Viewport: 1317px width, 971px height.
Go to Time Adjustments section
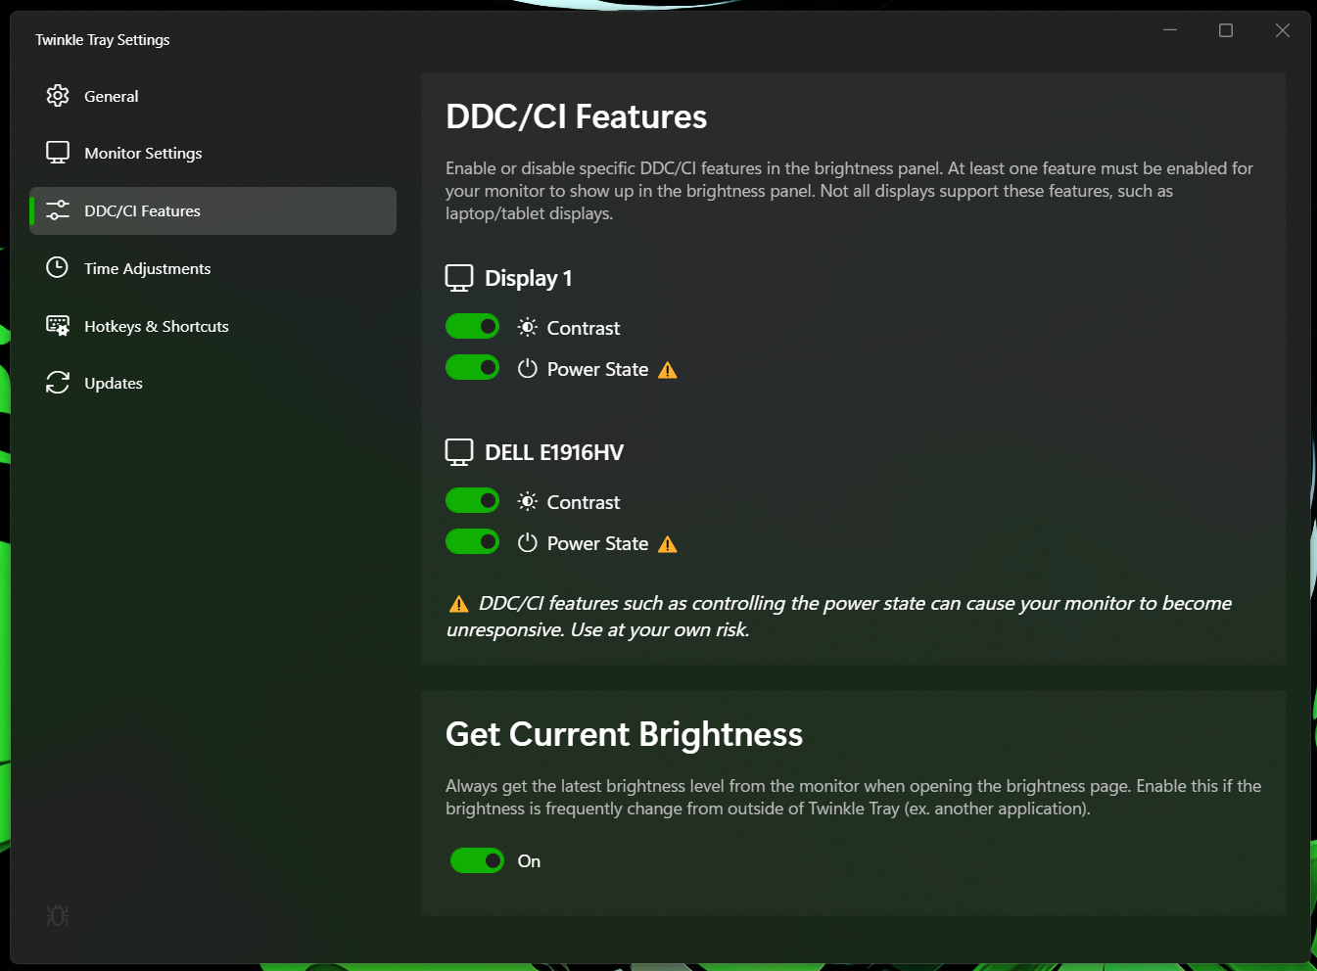coord(147,269)
